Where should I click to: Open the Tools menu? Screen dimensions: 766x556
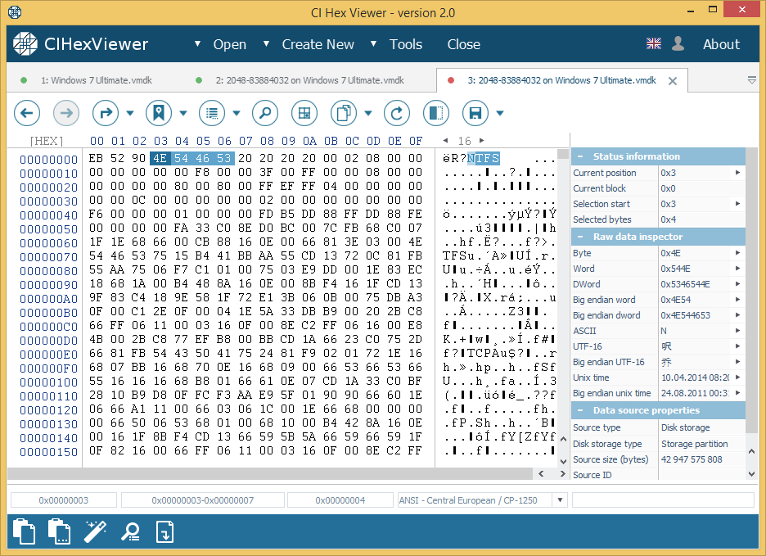405,44
